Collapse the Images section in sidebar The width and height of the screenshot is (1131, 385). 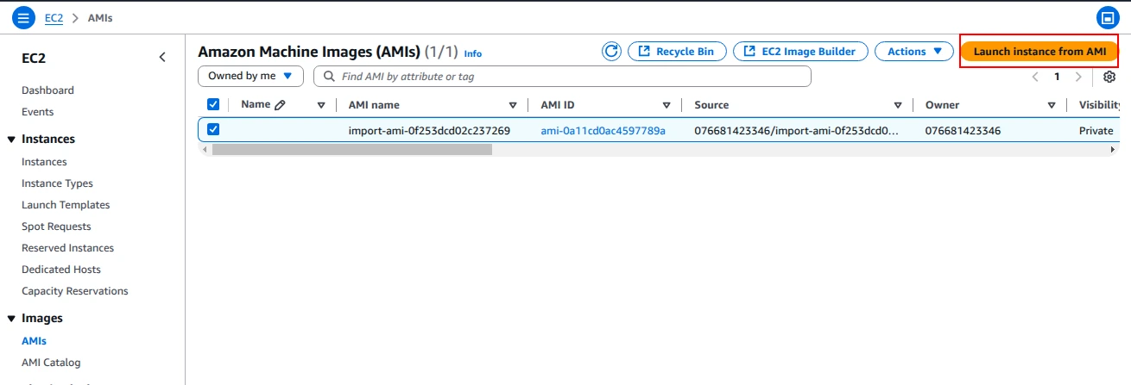[x=11, y=319]
